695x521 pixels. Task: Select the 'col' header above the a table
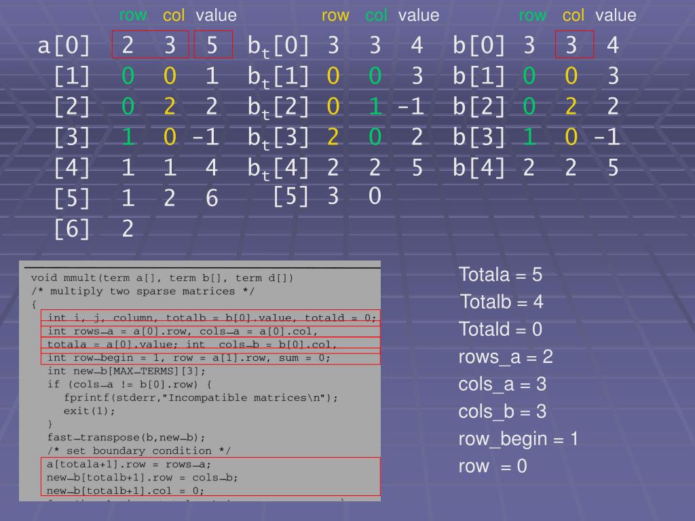(173, 16)
